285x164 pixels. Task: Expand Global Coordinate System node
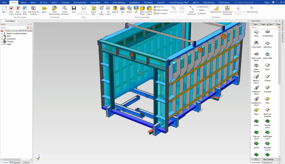pyautogui.click(x=2, y=33)
